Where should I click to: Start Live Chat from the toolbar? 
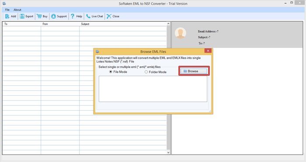(94, 17)
